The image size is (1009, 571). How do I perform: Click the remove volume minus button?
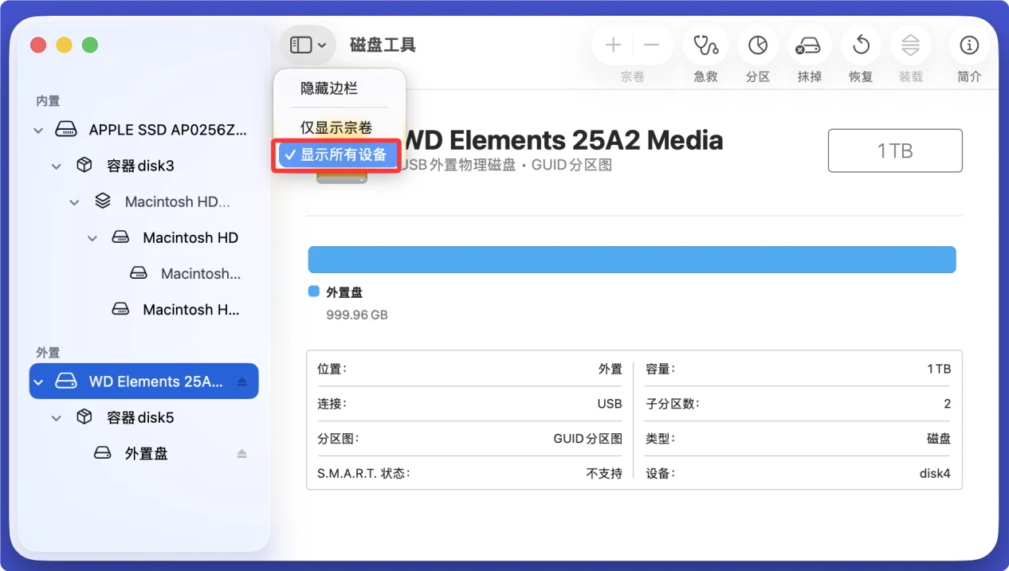pyautogui.click(x=652, y=45)
